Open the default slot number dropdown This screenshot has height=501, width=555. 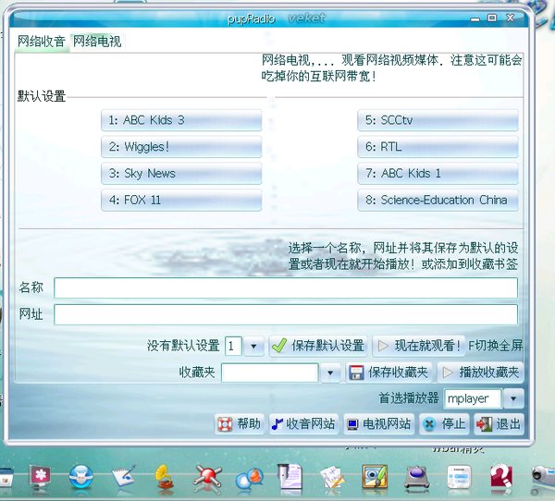253,346
